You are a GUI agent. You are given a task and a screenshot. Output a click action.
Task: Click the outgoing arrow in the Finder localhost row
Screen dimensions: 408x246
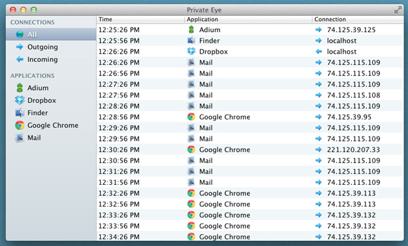[318, 41]
